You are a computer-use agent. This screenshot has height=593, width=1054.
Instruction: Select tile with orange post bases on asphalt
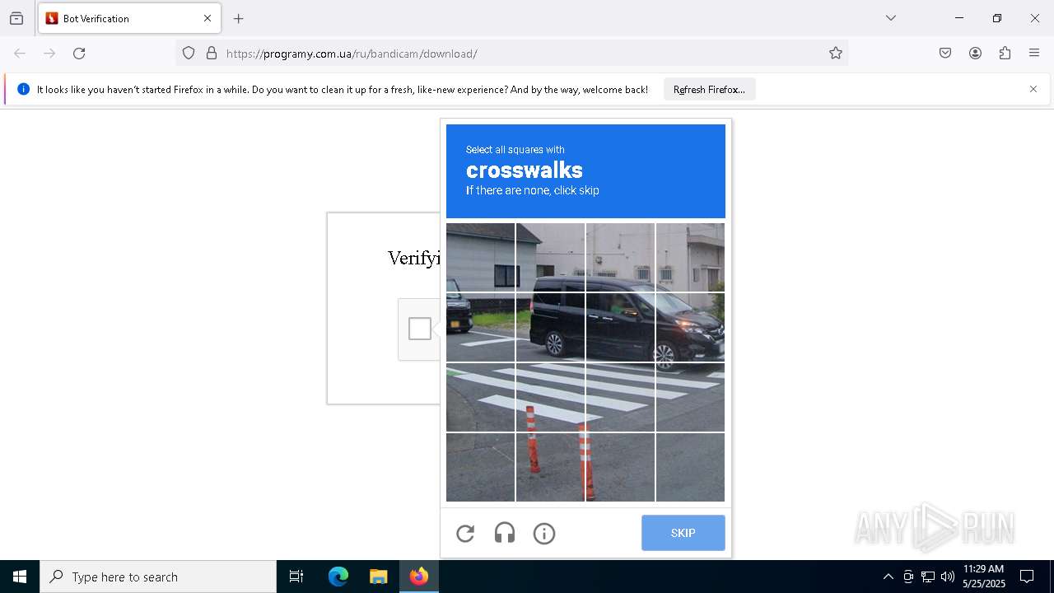coord(550,467)
